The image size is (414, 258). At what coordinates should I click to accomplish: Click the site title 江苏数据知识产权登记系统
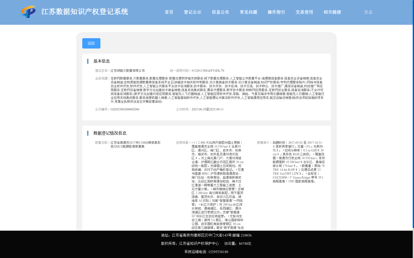click(x=85, y=12)
